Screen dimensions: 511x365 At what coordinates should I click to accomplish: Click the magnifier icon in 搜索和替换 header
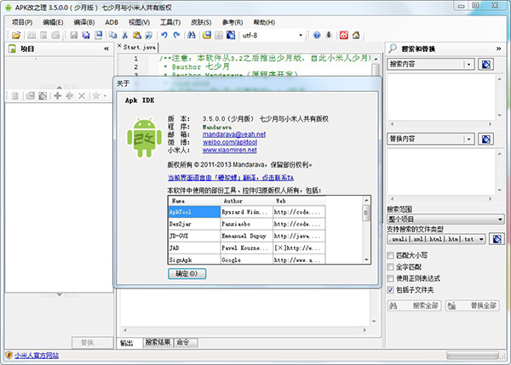click(x=393, y=48)
